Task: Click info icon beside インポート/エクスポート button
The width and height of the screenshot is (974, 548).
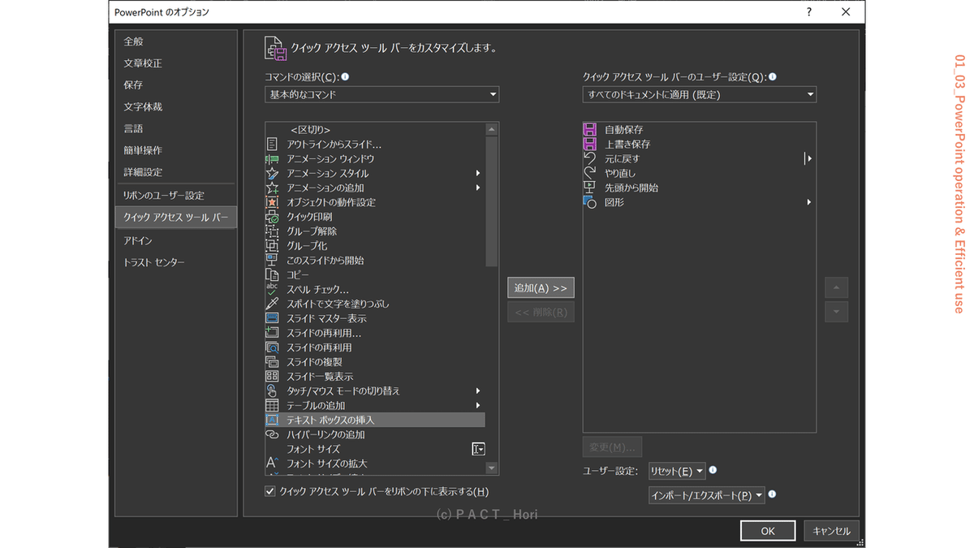Action: (x=772, y=494)
